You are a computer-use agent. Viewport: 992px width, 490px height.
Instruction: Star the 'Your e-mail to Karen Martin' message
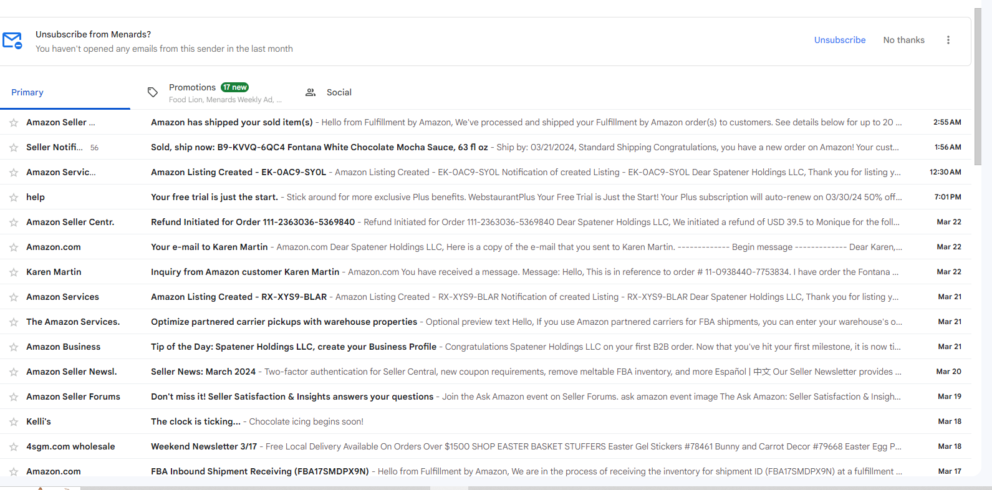14,247
